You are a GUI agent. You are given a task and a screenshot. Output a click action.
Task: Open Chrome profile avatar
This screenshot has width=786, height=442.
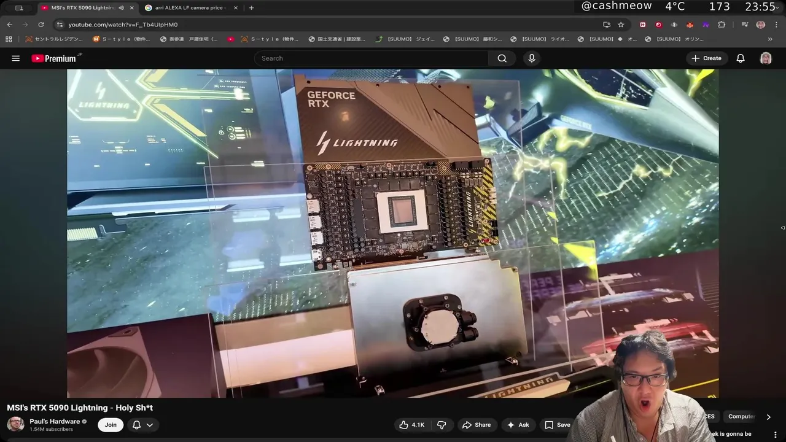[x=761, y=25]
